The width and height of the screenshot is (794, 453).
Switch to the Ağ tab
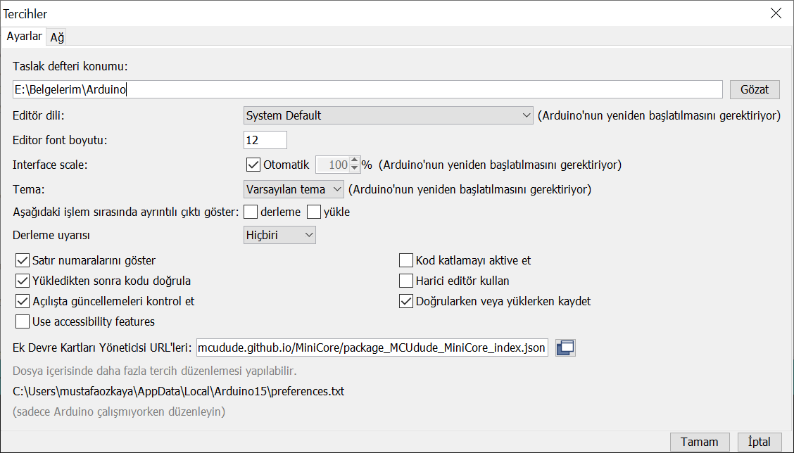[57, 37]
